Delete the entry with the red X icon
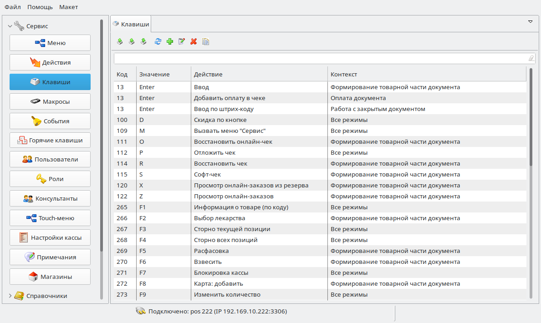 point(194,42)
